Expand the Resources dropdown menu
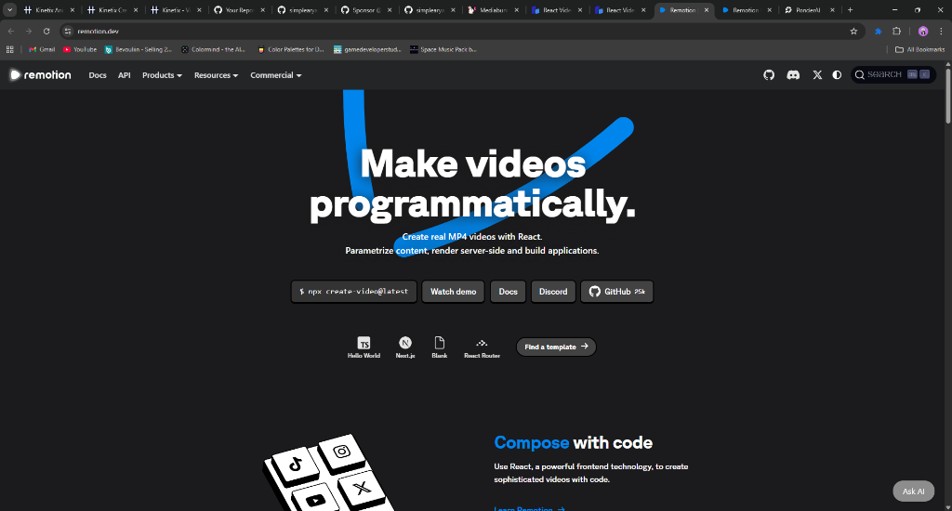Screen dimensions: 952x511 coord(216,75)
